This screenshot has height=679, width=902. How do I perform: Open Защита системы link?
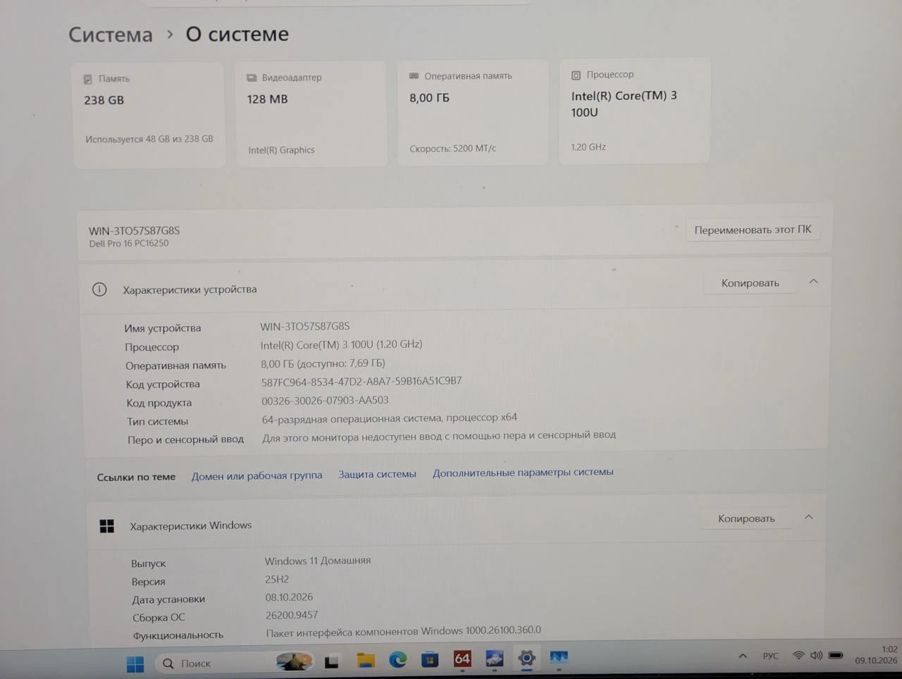pos(377,474)
